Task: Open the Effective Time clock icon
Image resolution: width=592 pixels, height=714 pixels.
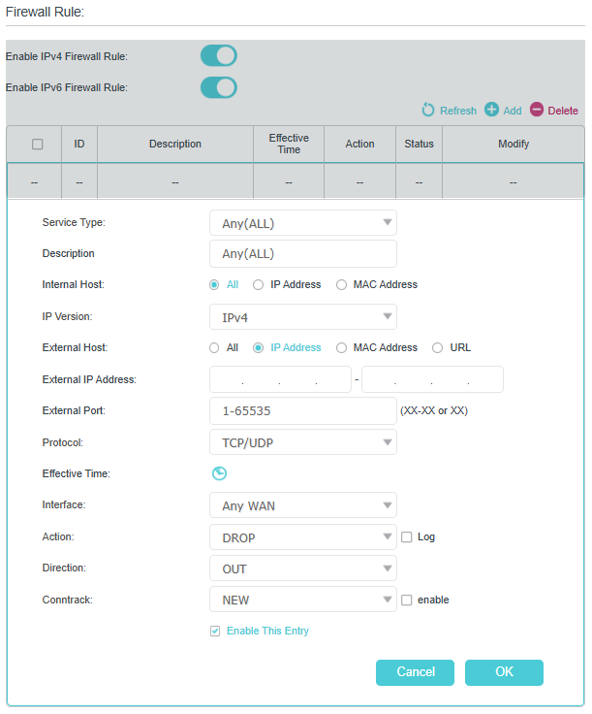Action: [219, 473]
